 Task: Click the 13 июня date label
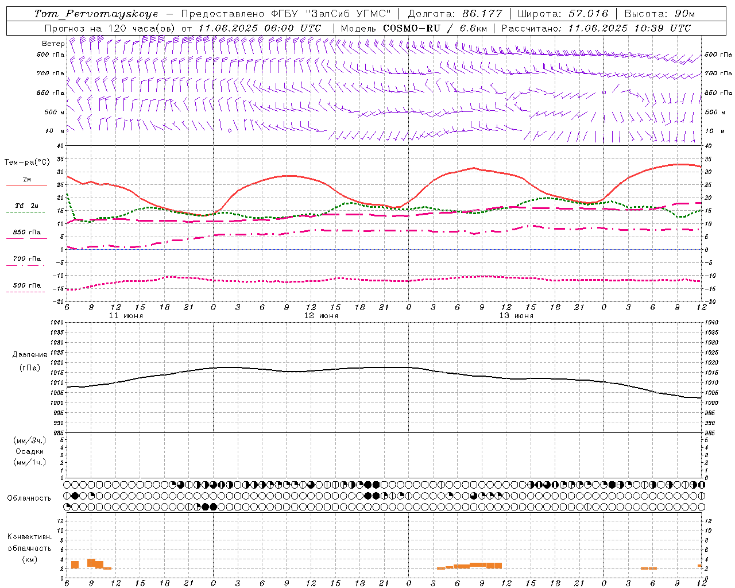pos(516,316)
